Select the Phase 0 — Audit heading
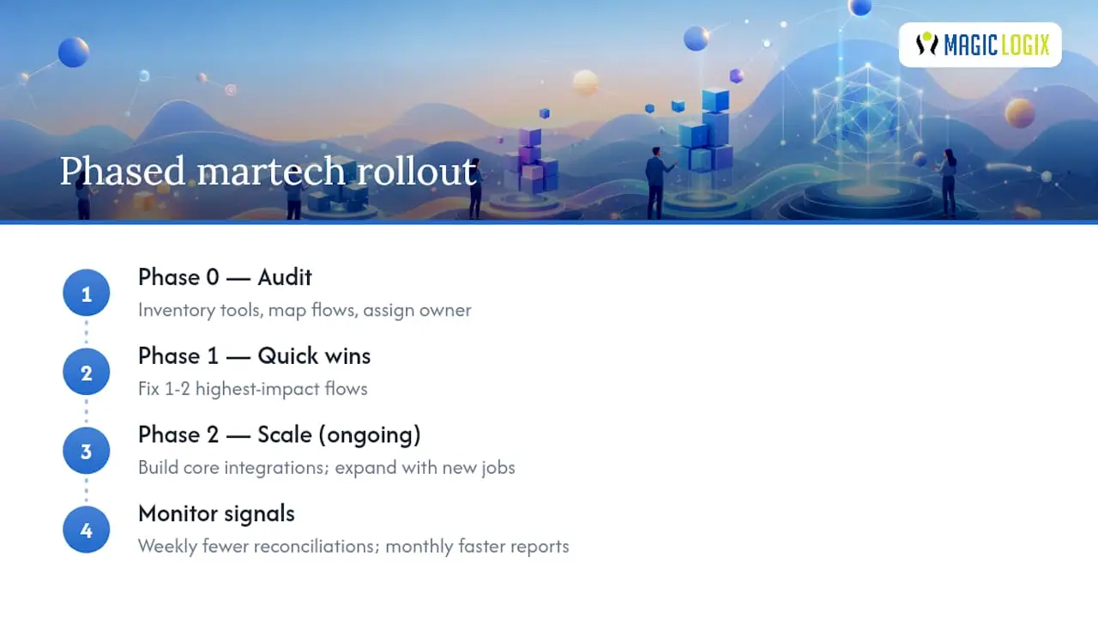This screenshot has width=1098, height=618. coord(225,277)
